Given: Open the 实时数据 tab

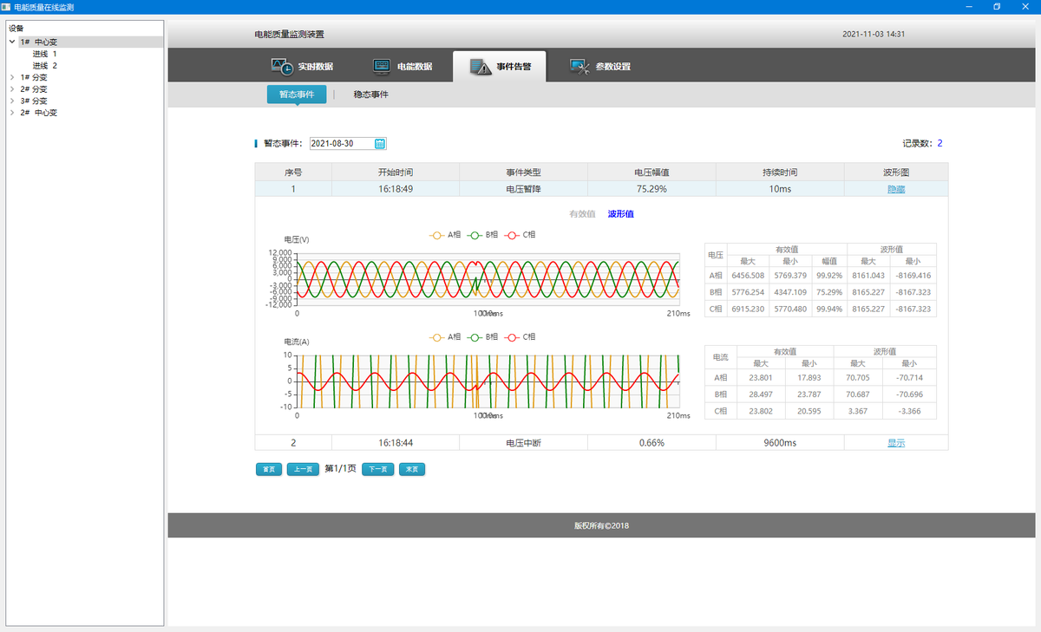Looking at the screenshot, I should 302,66.
